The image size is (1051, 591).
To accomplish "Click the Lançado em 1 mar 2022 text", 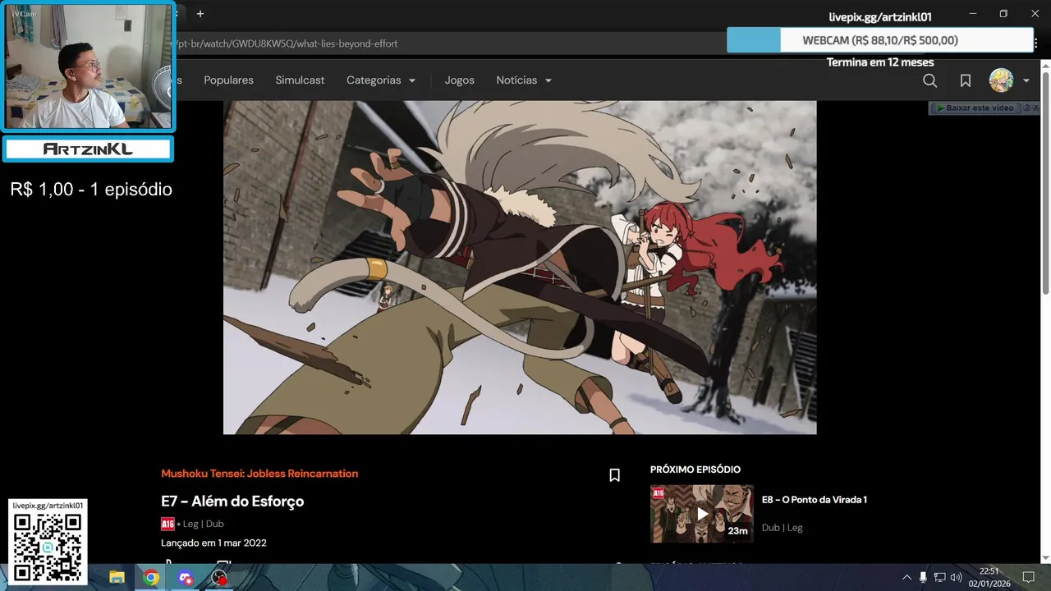I will pyautogui.click(x=213, y=543).
